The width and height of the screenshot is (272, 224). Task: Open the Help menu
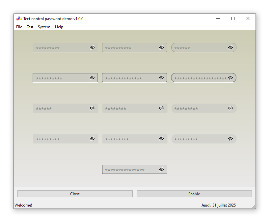tap(59, 27)
